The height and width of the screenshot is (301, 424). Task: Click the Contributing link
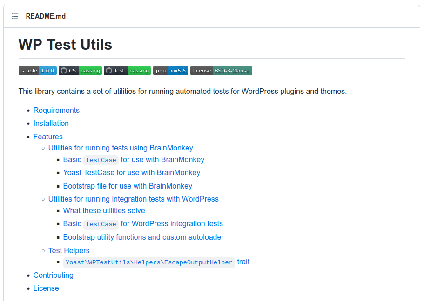(53, 275)
